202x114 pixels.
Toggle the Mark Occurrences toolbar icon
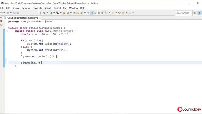88,13
